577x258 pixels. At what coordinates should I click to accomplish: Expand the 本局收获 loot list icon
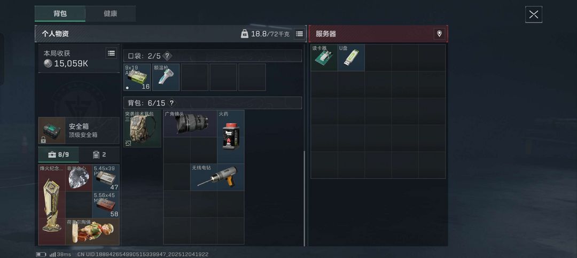point(111,53)
